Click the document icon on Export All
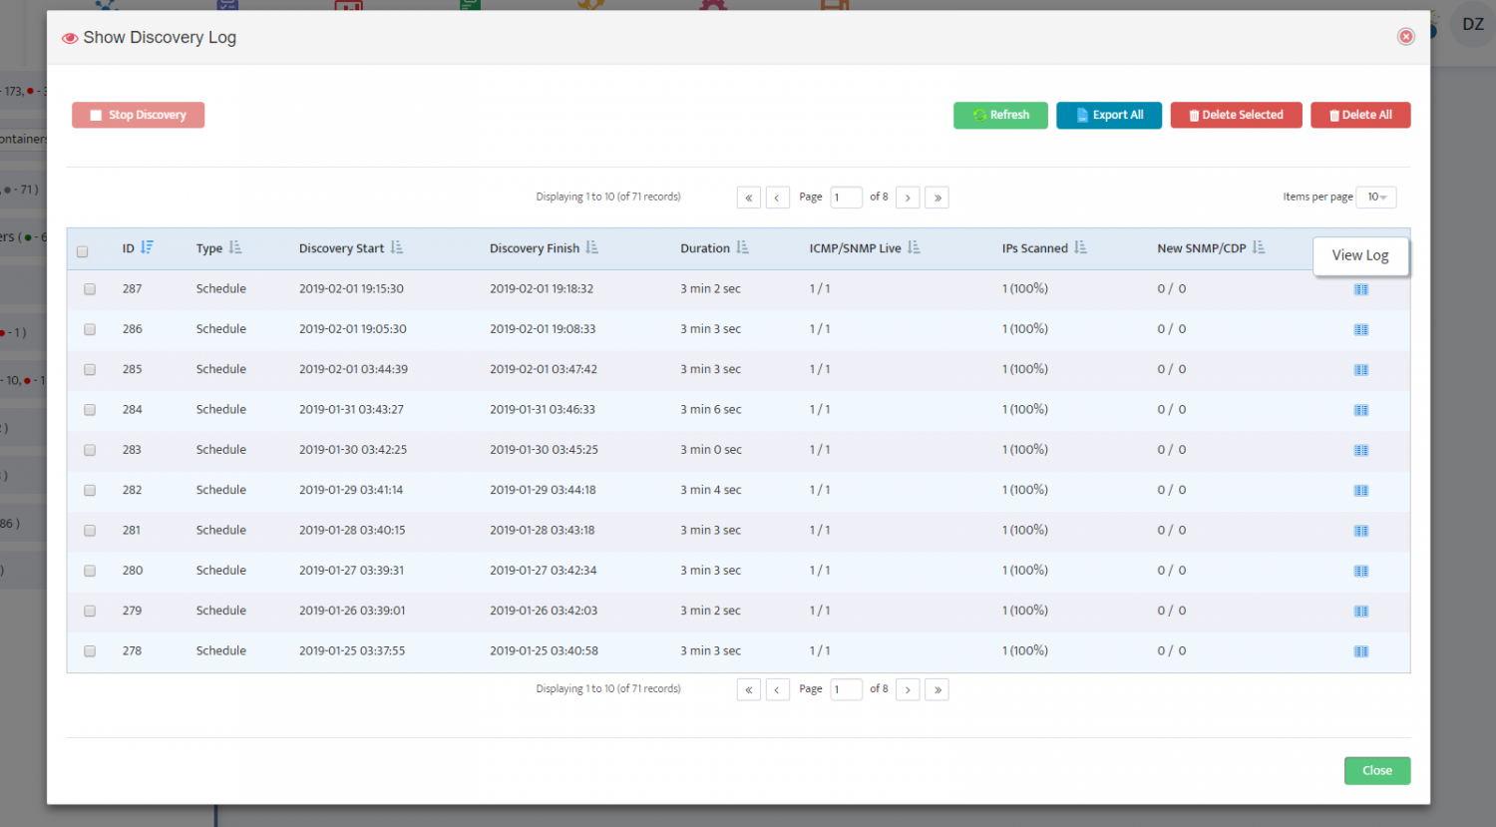The width and height of the screenshot is (1496, 827). (1082, 115)
